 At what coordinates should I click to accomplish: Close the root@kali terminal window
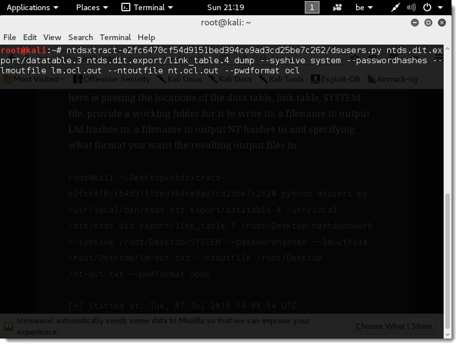pyautogui.click(x=441, y=23)
